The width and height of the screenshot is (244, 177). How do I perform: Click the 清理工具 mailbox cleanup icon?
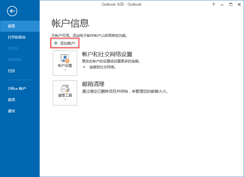(65, 88)
